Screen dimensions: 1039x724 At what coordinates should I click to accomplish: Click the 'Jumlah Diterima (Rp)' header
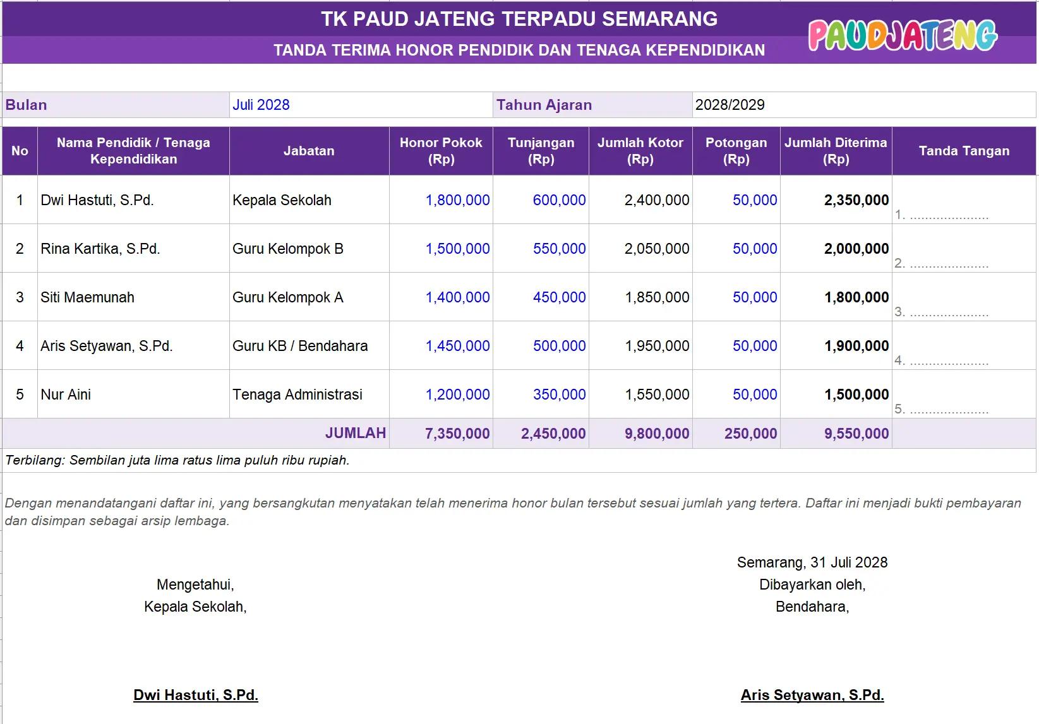(836, 151)
